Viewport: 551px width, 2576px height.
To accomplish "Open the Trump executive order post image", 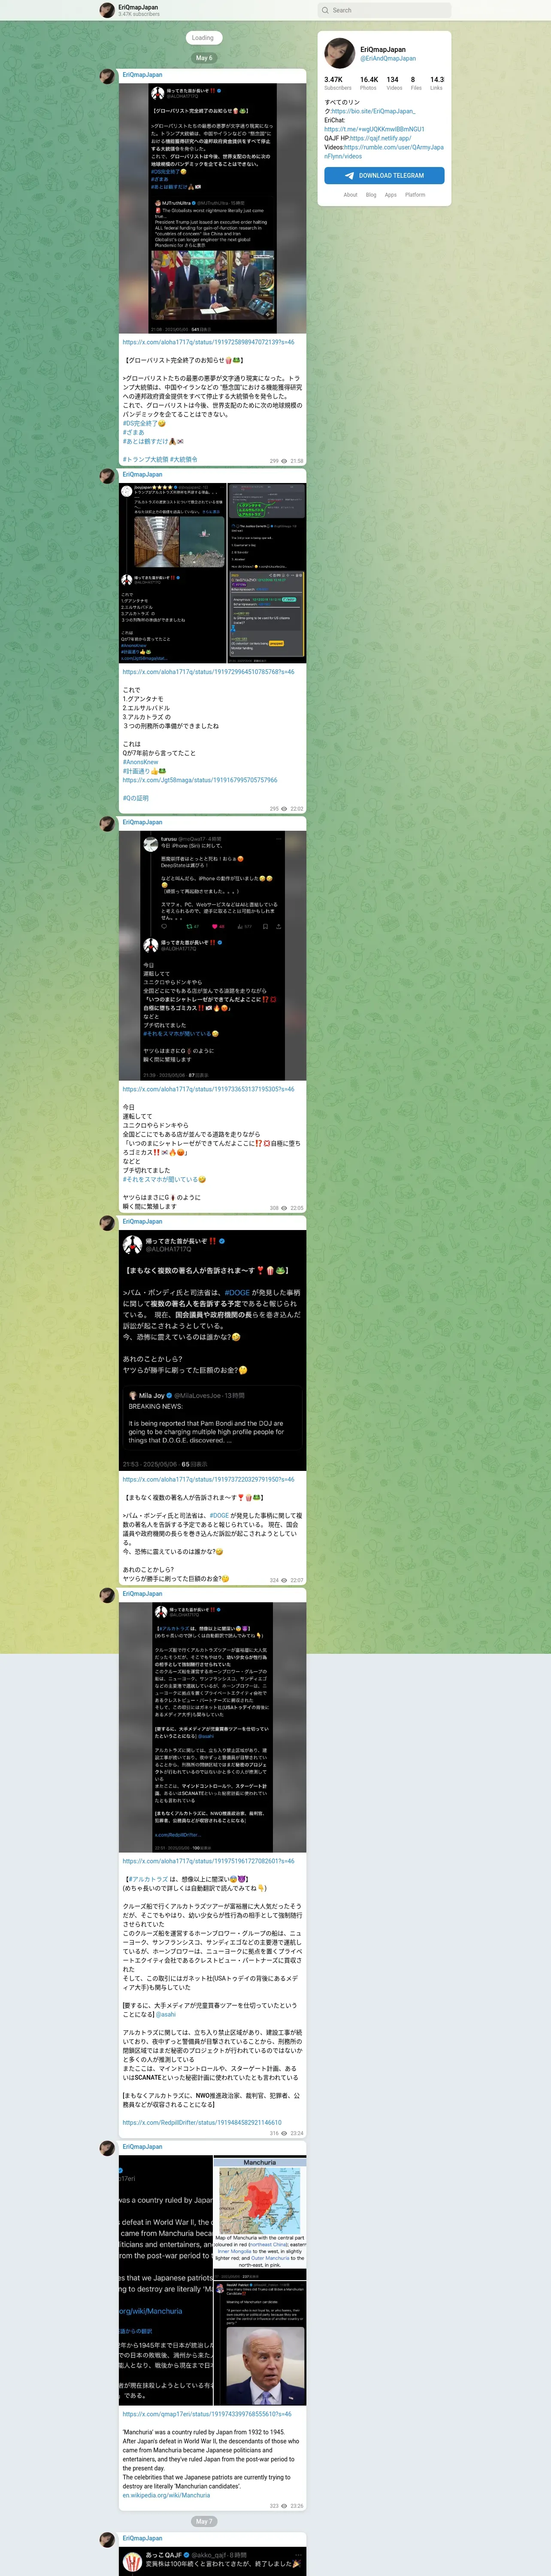I will [212, 208].
